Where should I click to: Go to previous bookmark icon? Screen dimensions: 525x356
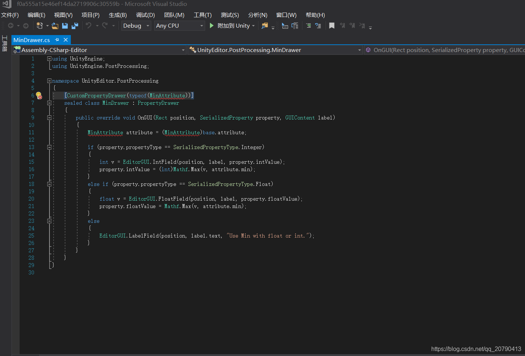(342, 26)
